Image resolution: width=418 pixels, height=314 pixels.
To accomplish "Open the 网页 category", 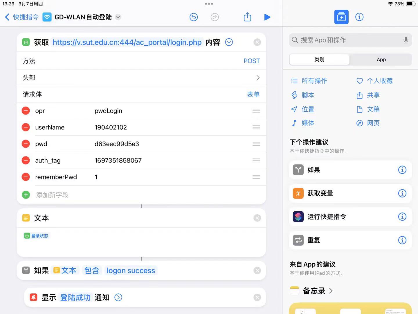I will 368,123.
